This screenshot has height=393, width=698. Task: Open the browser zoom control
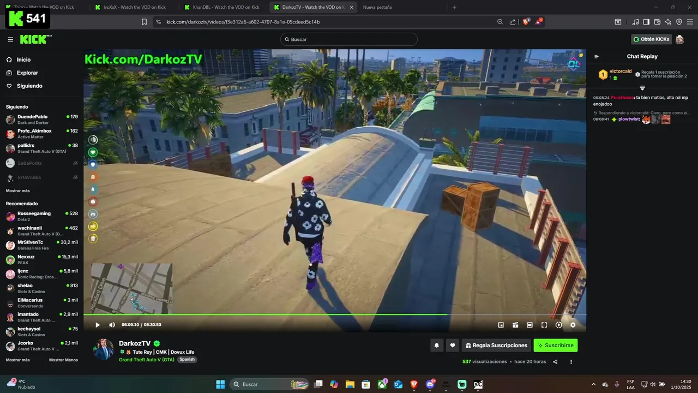pyautogui.click(x=500, y=22)
